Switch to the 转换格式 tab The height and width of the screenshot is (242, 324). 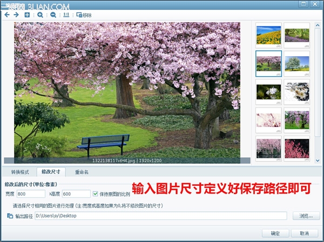pyautogui.click(x=20, y=172)
